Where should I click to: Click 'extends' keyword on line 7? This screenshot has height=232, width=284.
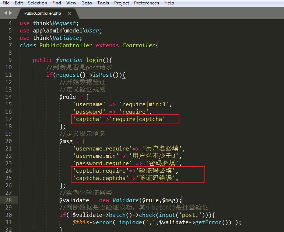point(107,45)
